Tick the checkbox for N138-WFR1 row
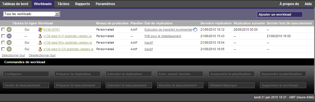This screenshot has width=315, height=102. click(x=3, y=29)
